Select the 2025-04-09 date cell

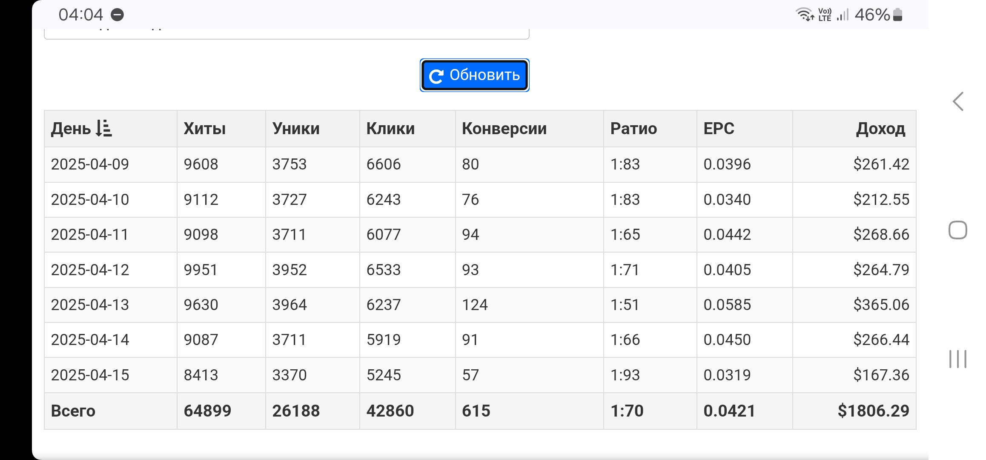pyautogui.click(x=90, y=164)
